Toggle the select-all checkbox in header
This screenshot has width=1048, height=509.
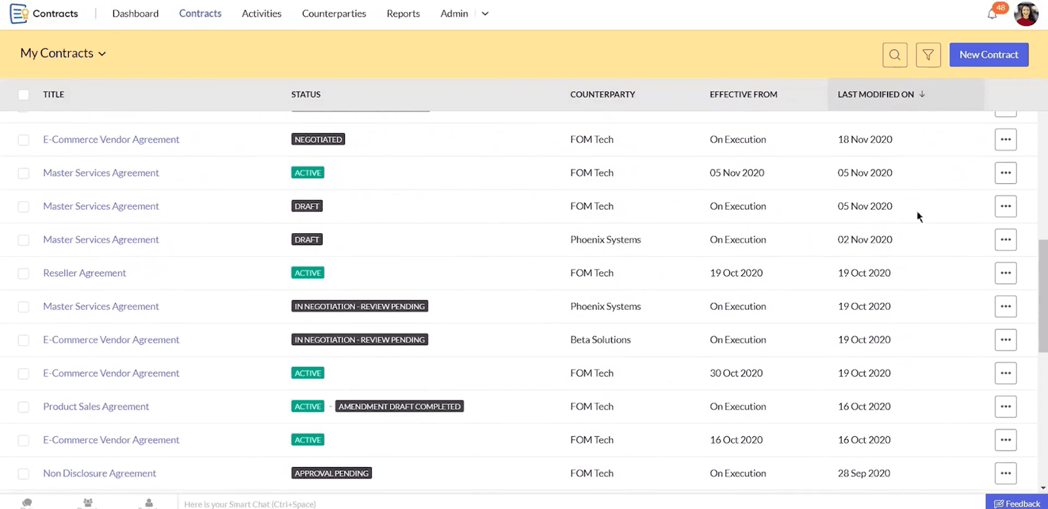(x=24, y=95)
